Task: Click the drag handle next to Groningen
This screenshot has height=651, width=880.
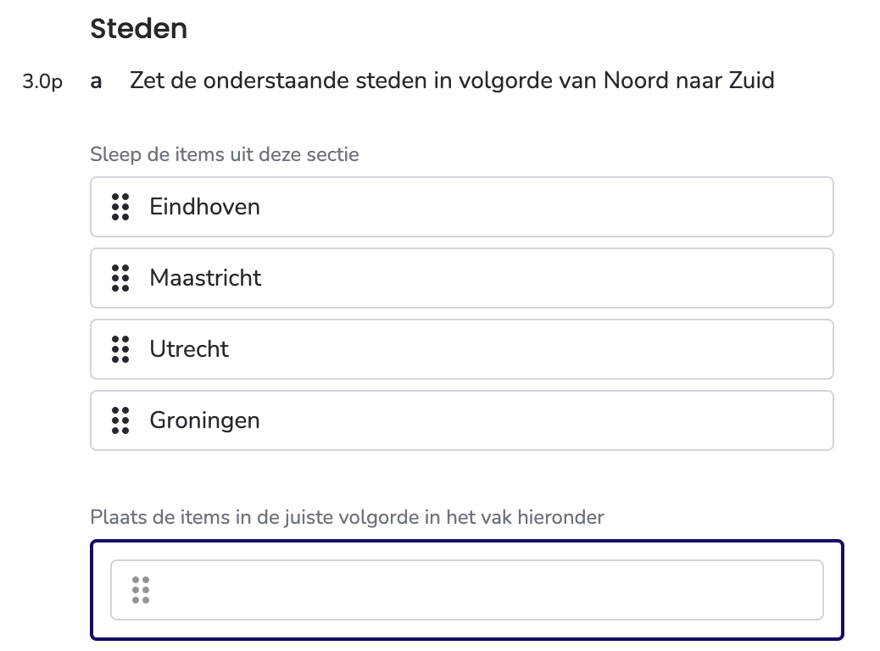Action: point(120,421)
